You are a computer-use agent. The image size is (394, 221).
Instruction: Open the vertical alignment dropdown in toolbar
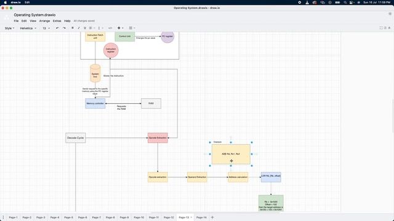100,28
